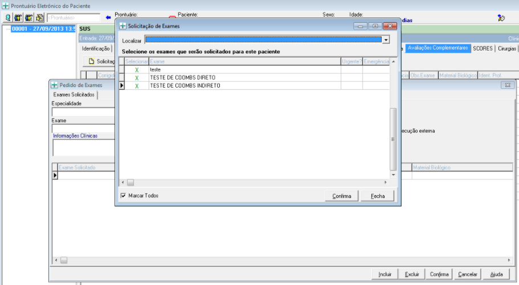Click the 'teste' exam name cell

click(x=245, y=70)
